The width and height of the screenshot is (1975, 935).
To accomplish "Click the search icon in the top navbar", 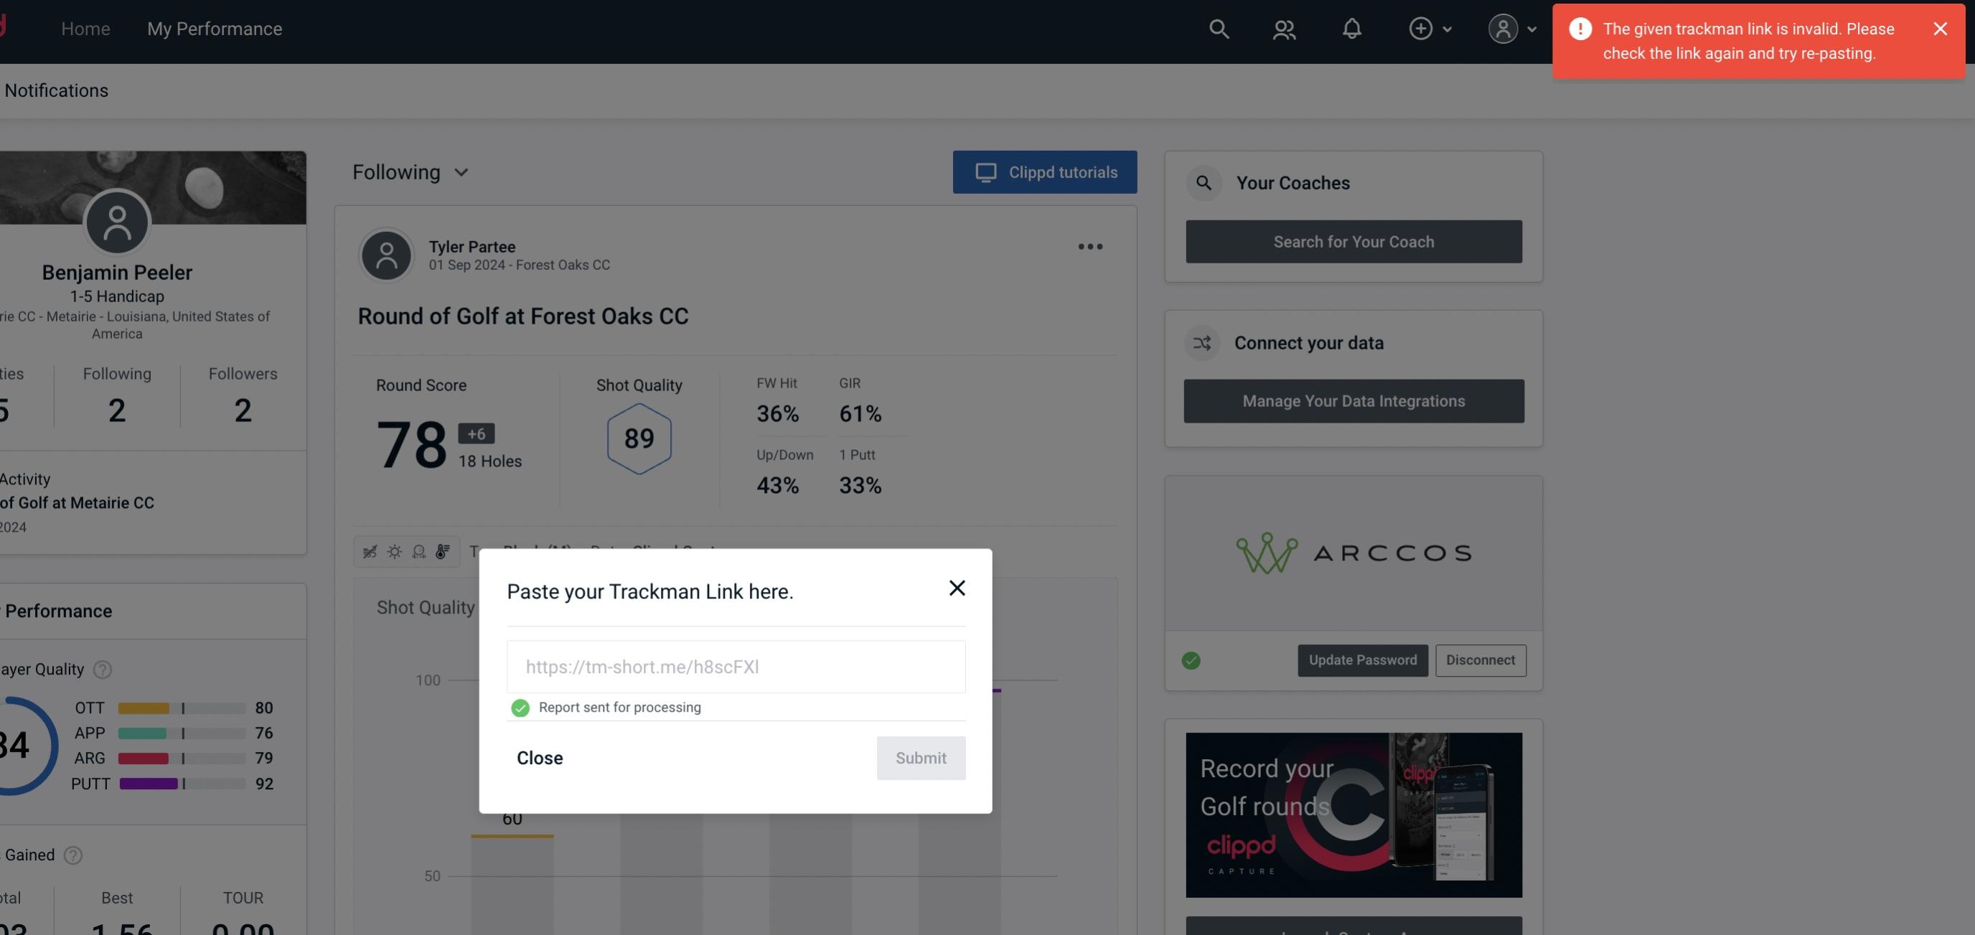I will tap(1216, 28).
